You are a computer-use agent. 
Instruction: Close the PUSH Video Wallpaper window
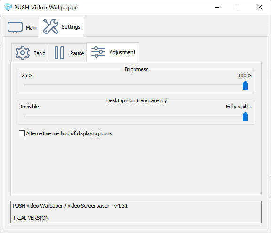[x=260, y=7]
